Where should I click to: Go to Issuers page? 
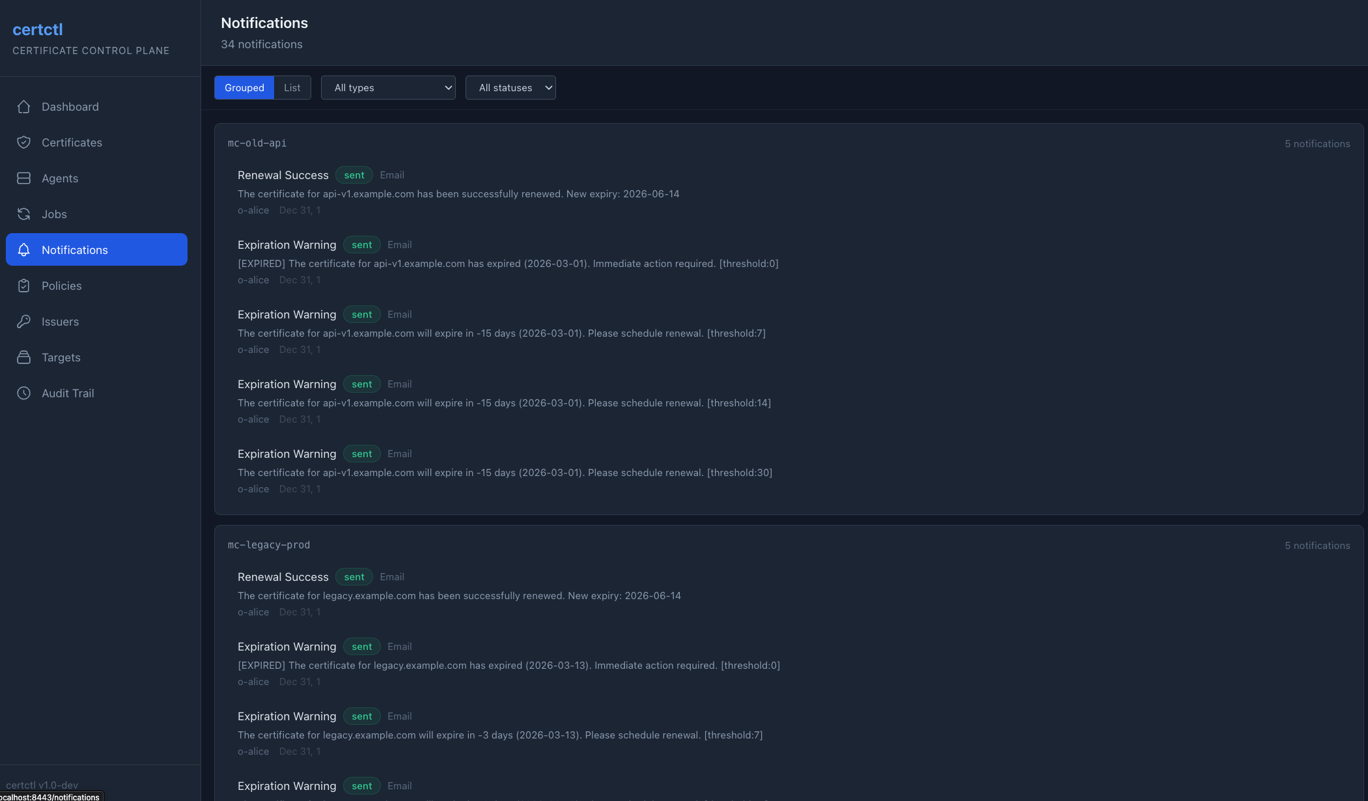[96, 322]
